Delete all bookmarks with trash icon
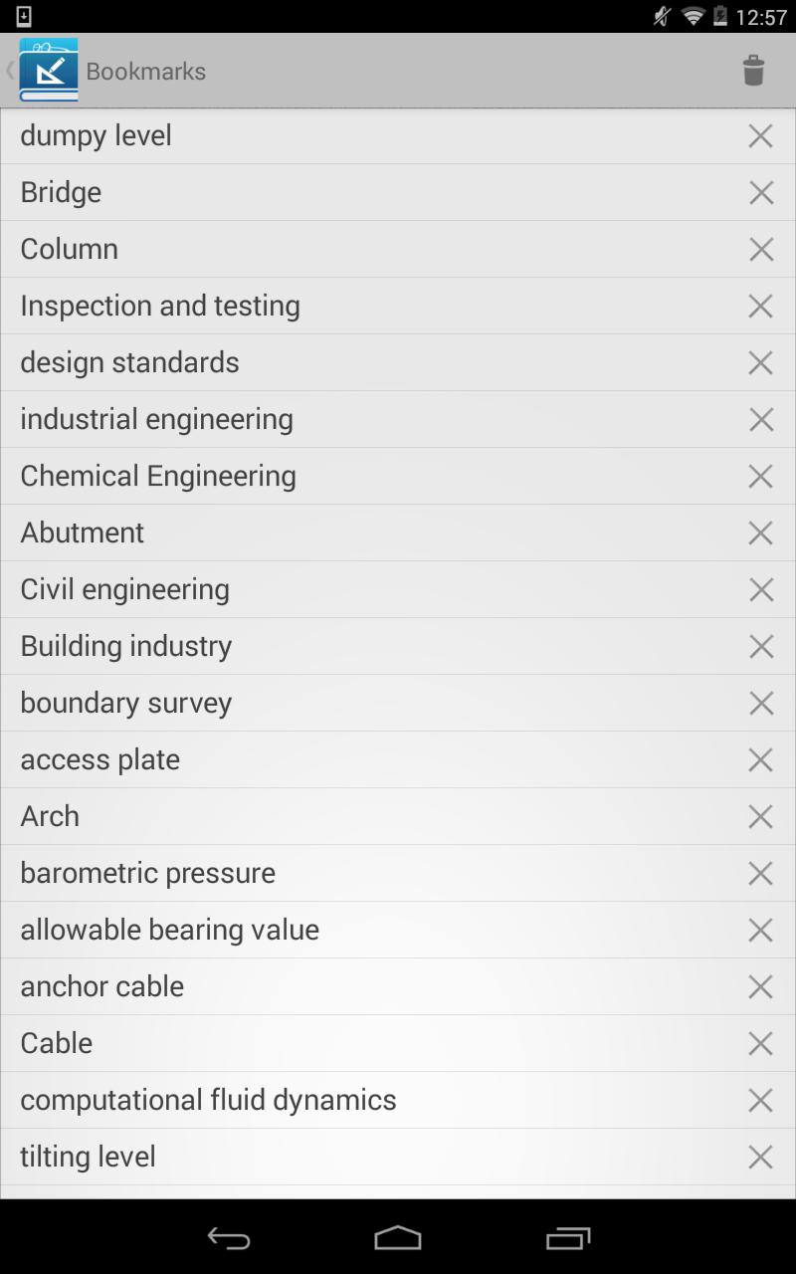 [x=753, y=71]
